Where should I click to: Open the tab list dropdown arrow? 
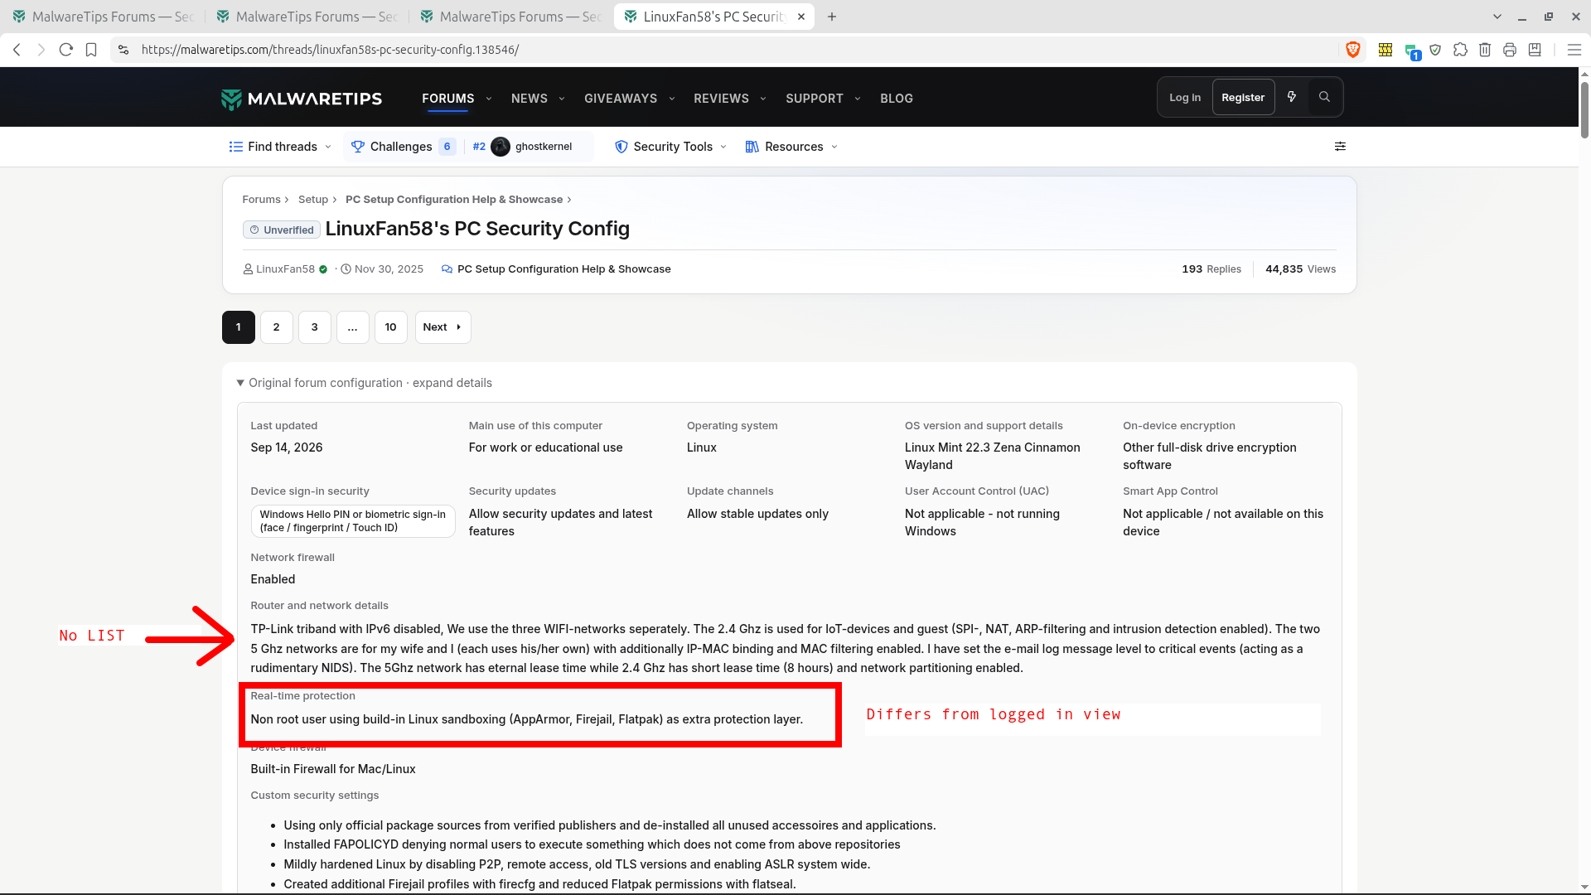[1497, 17]
